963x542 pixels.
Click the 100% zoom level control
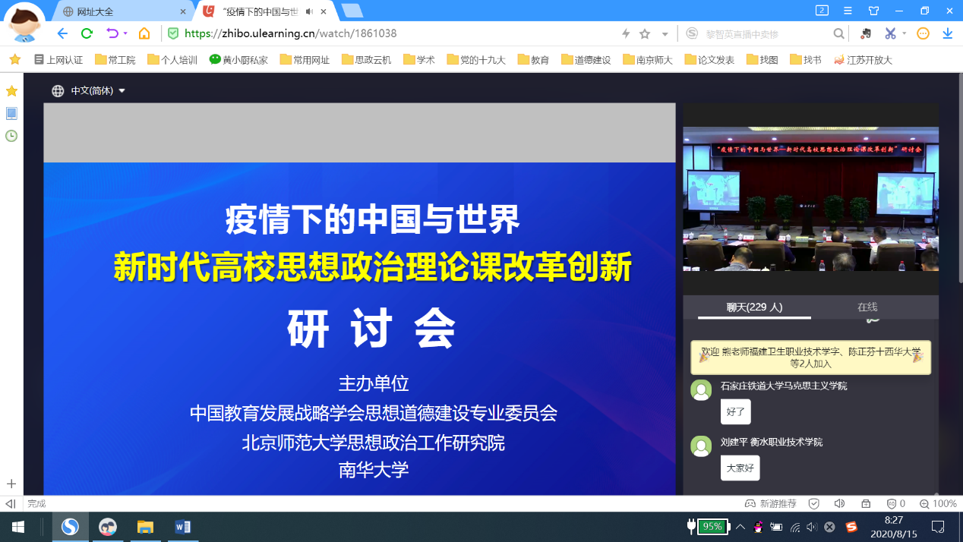[938, 503]
